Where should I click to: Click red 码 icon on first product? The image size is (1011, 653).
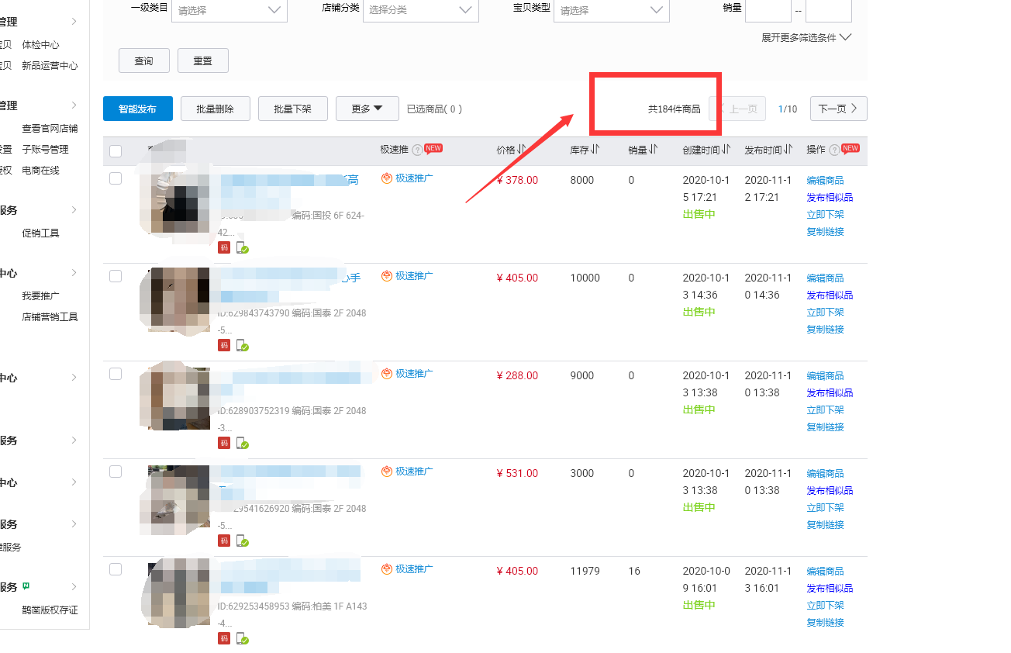pyautogui.click(x=224, y=248)
